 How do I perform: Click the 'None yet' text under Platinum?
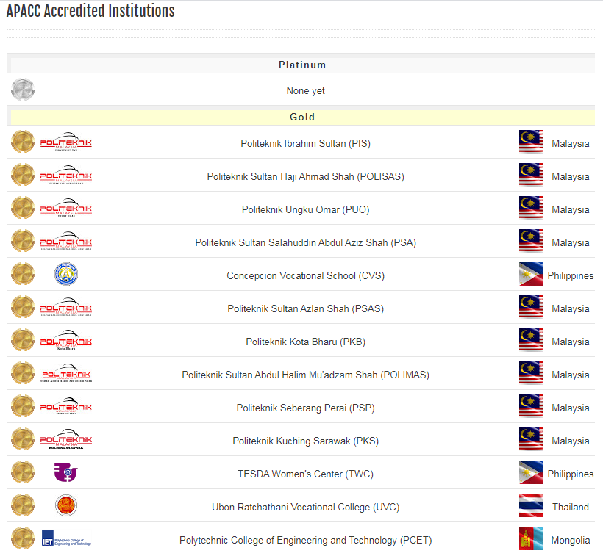coord(305,91)
